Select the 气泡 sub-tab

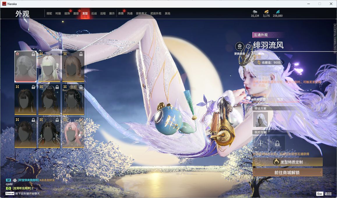coord(280,99)
